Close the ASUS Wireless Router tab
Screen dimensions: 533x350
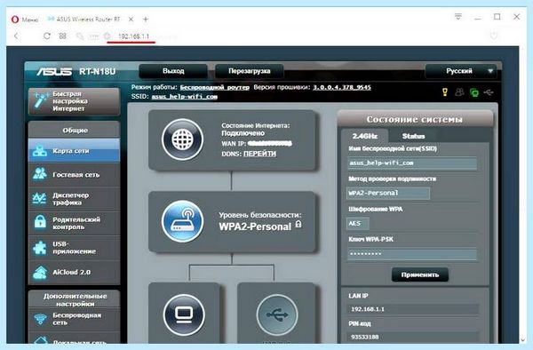(131, 20)
